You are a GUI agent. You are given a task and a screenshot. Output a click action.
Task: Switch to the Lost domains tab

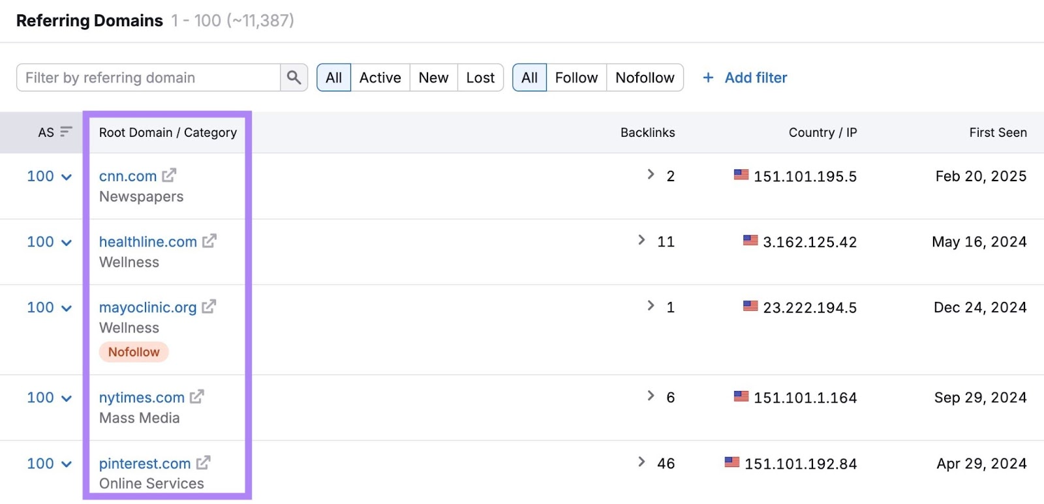tap(480, 78)
